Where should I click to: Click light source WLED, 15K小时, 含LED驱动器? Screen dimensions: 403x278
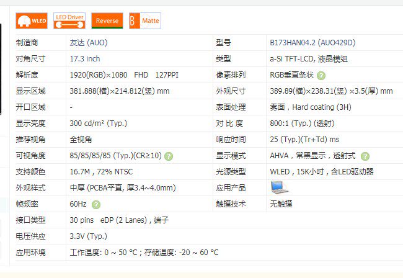[322, 172]
